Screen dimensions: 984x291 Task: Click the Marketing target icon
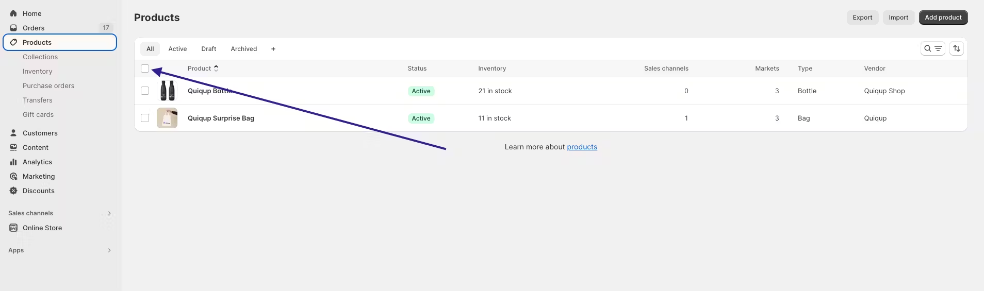pyautogui.click(x=13, y=176)
